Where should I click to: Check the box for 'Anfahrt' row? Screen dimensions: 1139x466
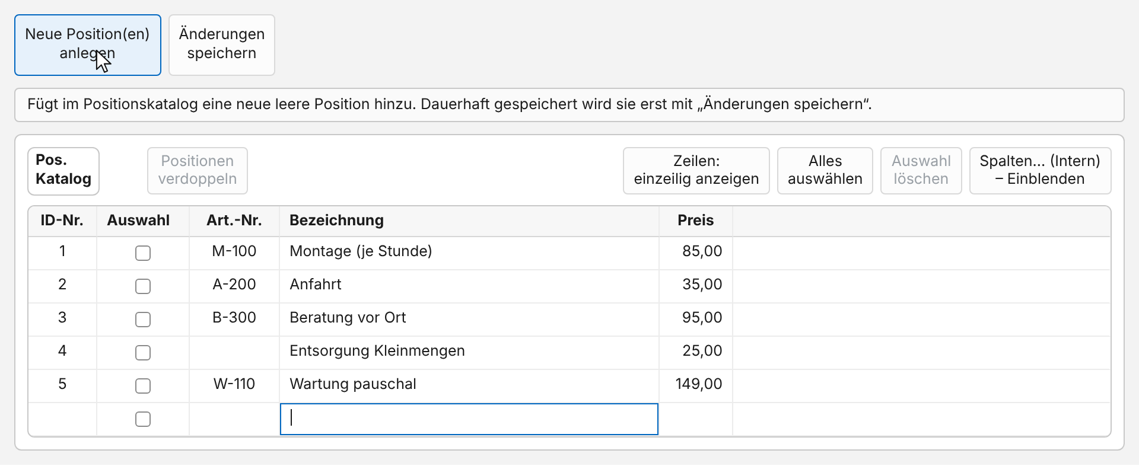coord(143,286)
